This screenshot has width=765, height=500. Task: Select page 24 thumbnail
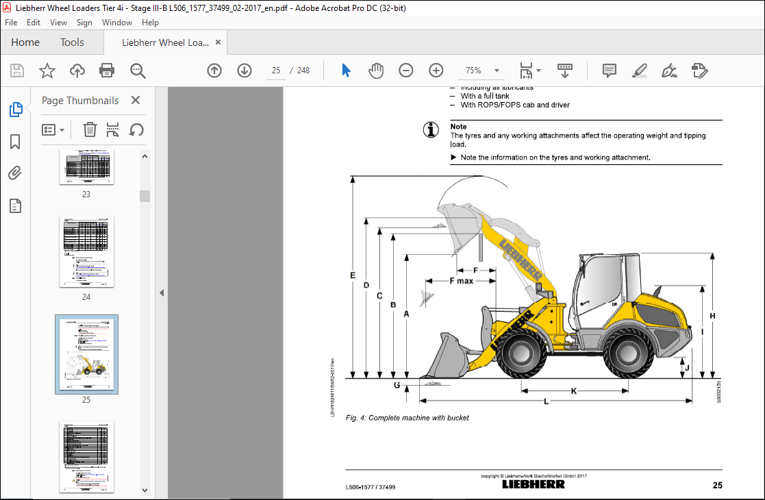point(86,252)
